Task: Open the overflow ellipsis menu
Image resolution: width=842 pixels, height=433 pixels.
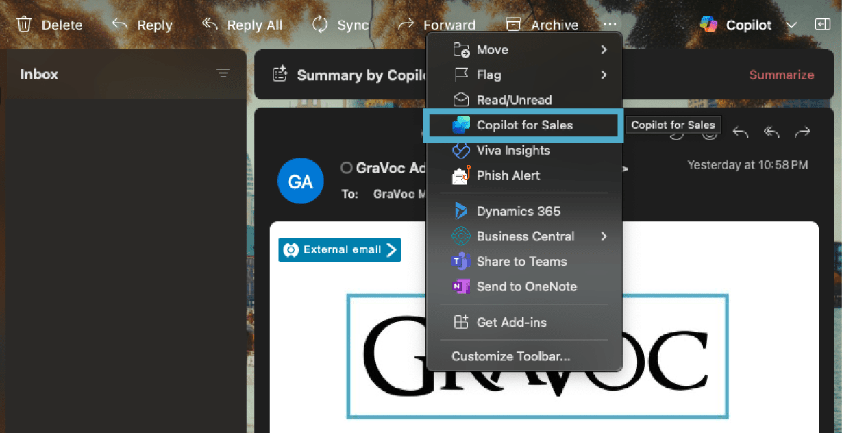Action: [x=609, y=23]
